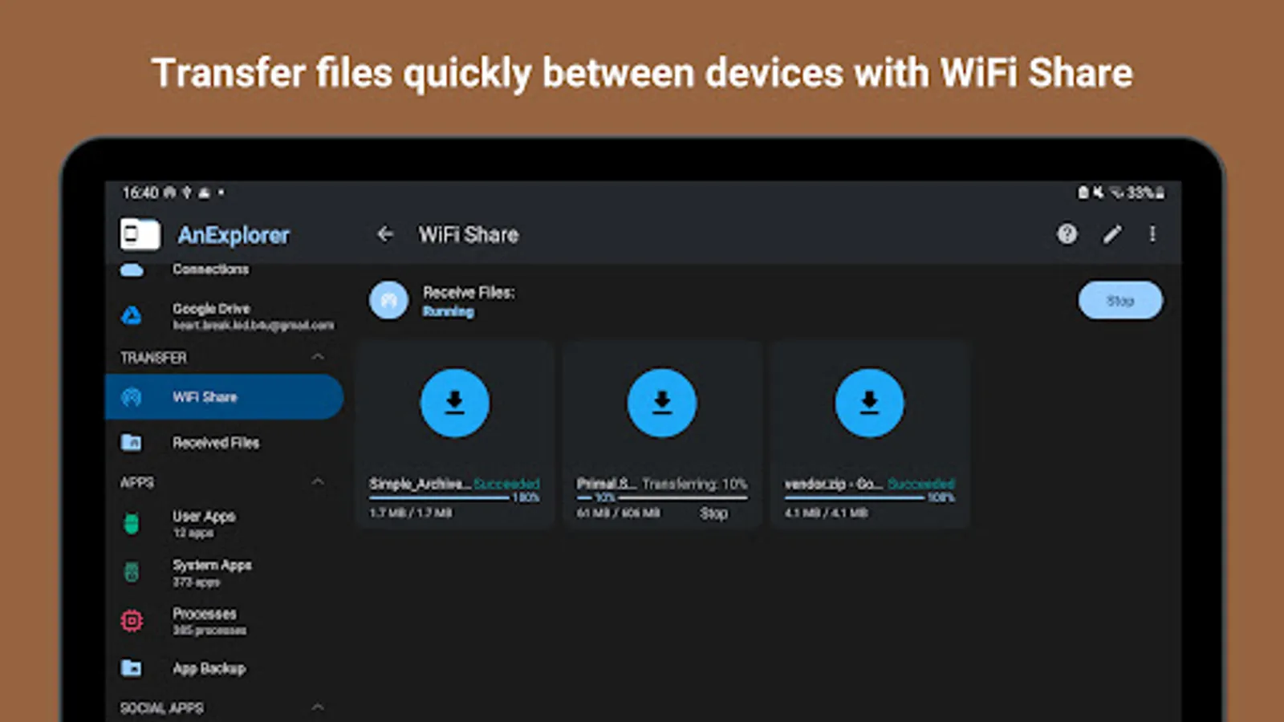Select WiFi Share in the sidebar menu
This screenshot has height=722, width=1284.
[225, 396]
